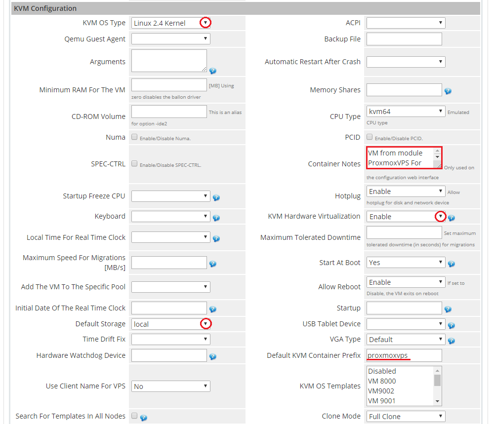This screenshot has width=493, height=424.
Task: Show help for Search For Templates In All Nodes
Action: point(144,418)
